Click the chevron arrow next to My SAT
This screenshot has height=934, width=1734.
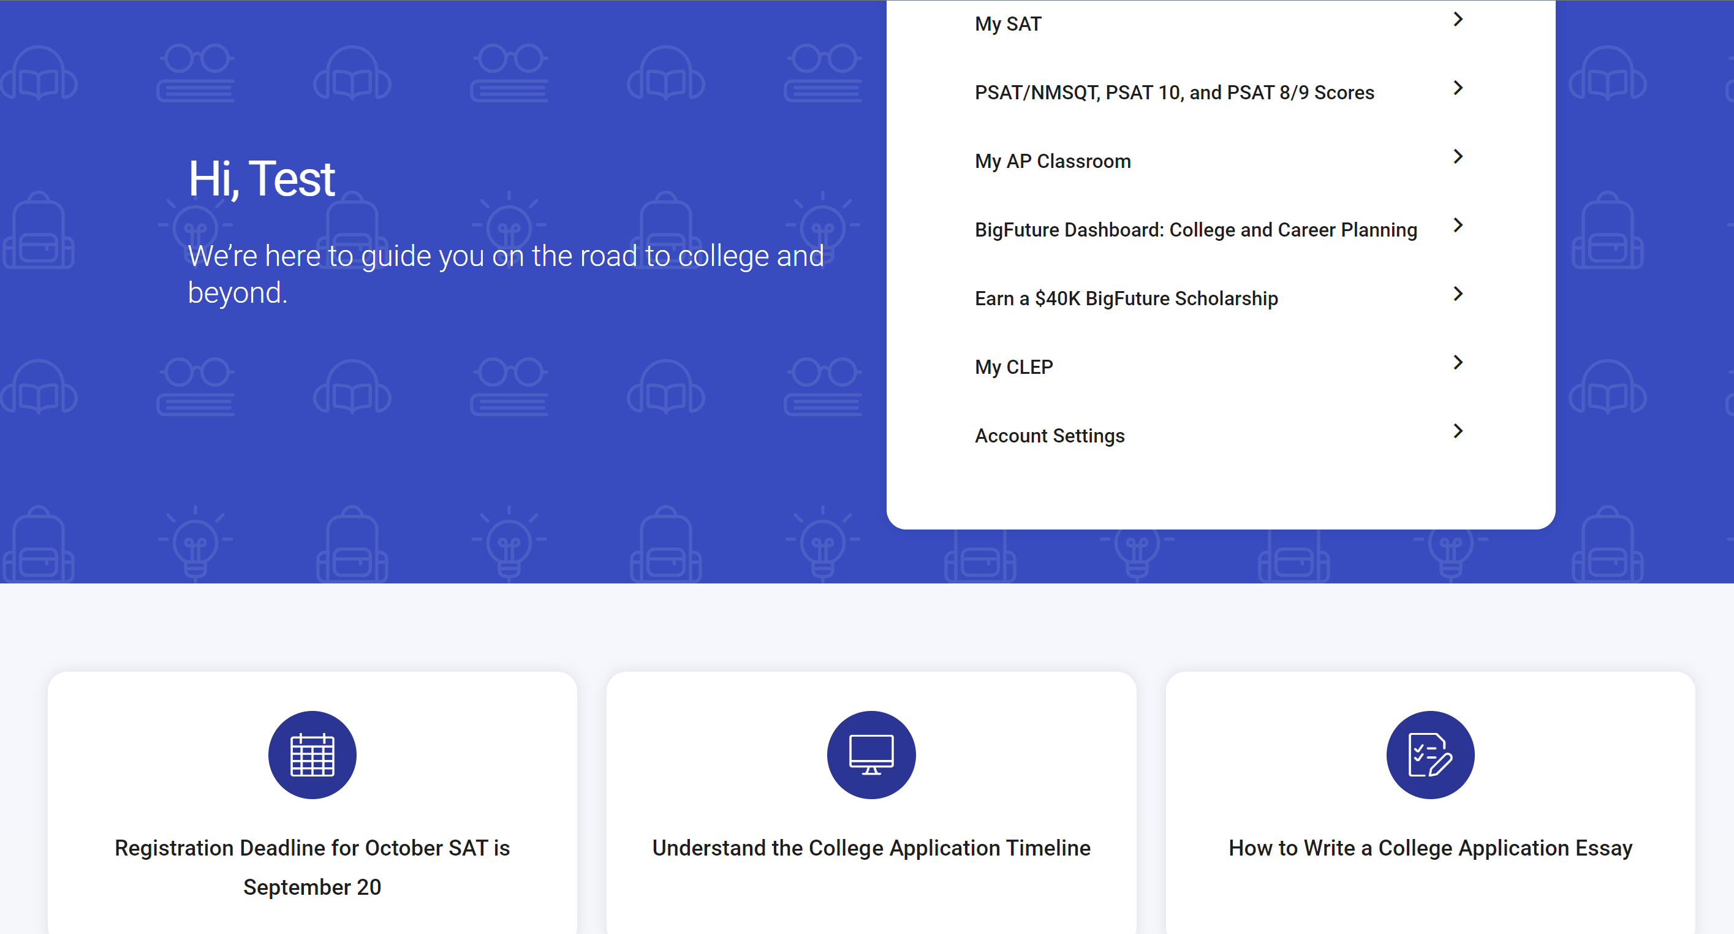[1458, 20]
